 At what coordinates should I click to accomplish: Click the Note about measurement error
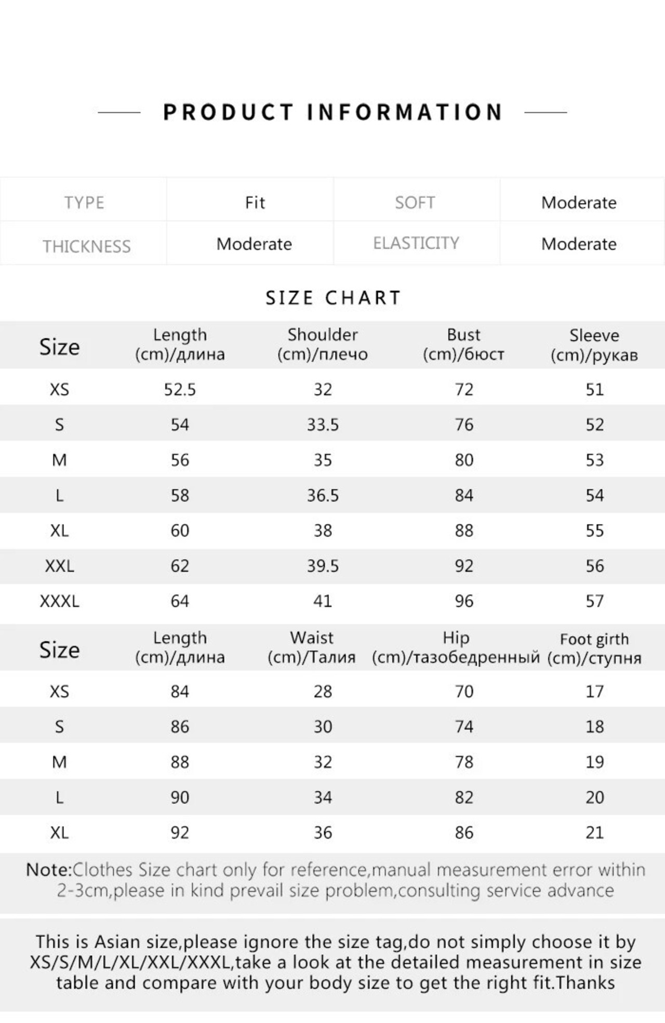pos(335,880)
